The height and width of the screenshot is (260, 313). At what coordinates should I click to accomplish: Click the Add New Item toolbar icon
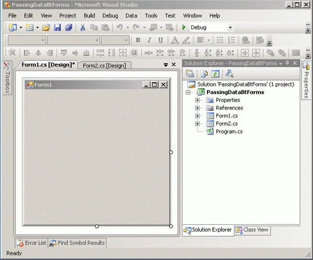pyautogui.click(x=29, y=28)
